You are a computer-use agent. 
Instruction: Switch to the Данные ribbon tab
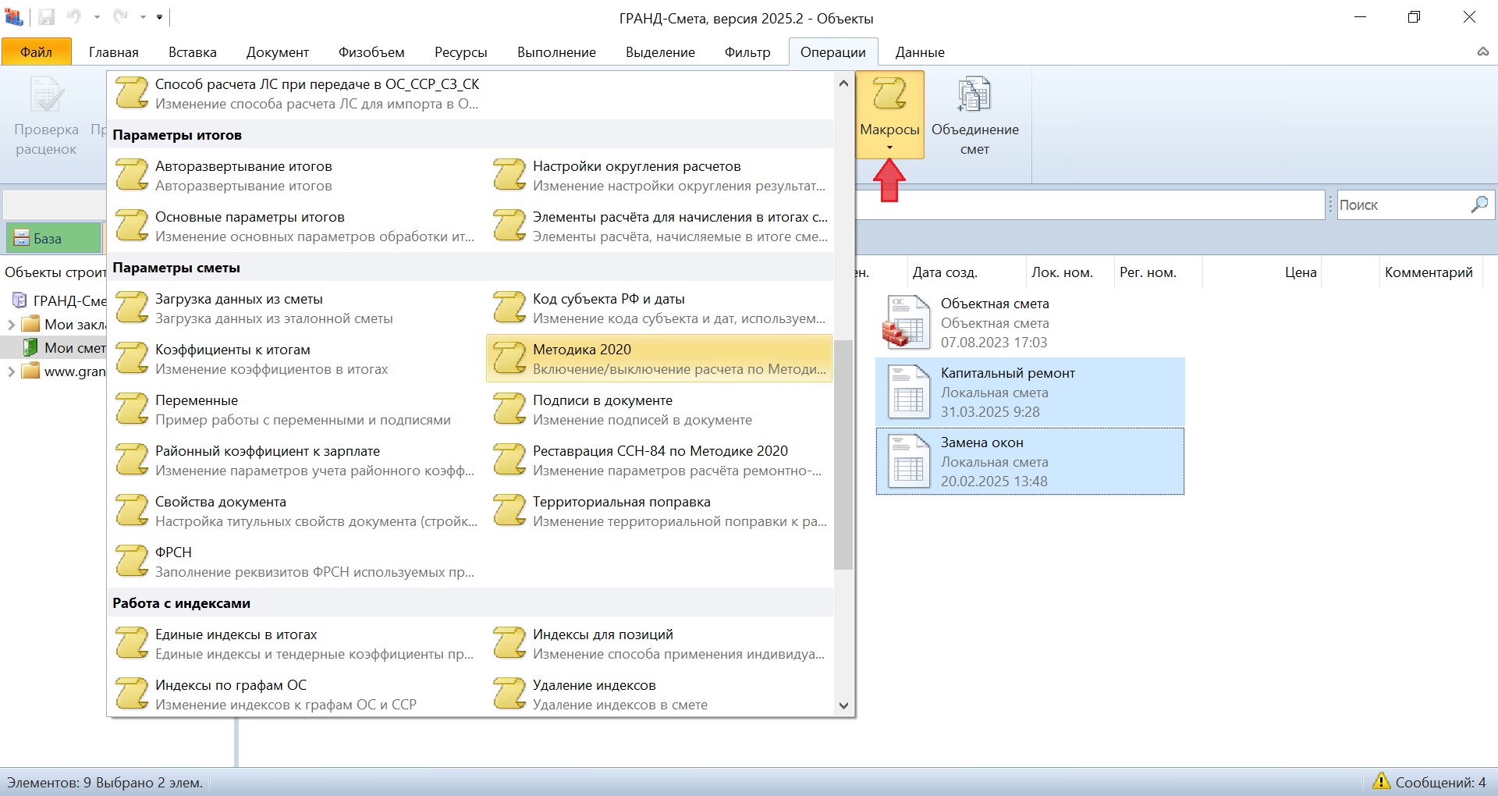point(919,52)
